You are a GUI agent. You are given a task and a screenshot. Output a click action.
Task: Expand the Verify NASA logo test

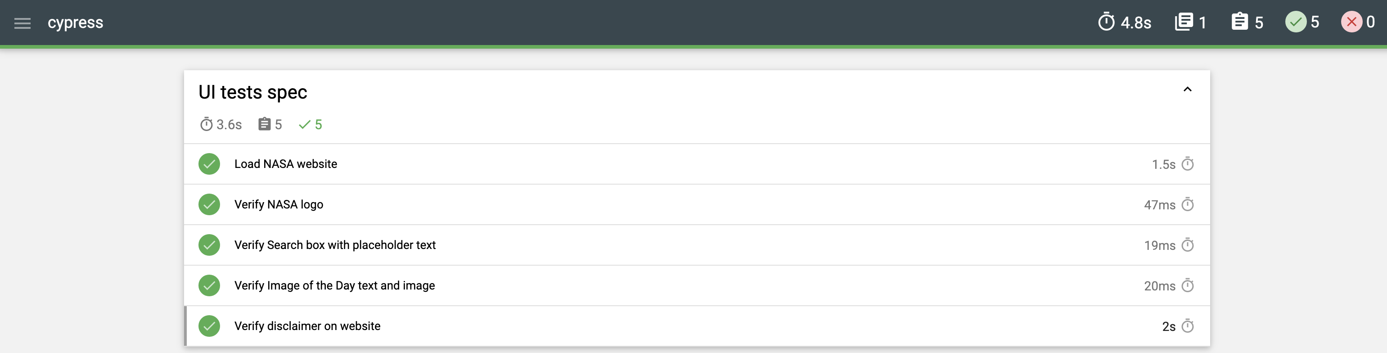(x=279, y=205)
